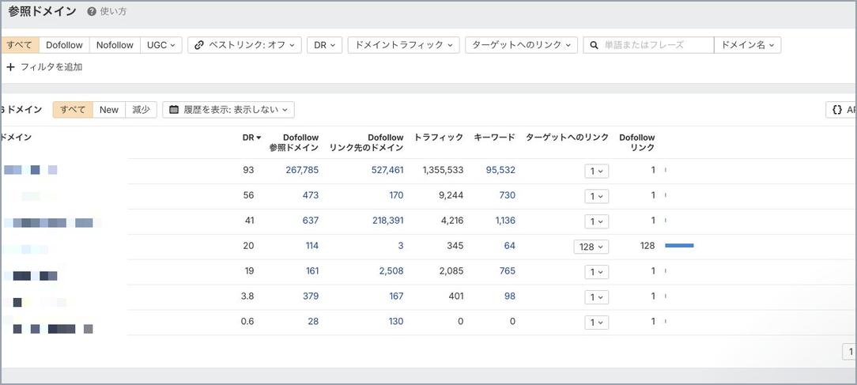The image size is (857, 385).
Task: Open the 267,785 referring domains link
Action: click(302, 170)
